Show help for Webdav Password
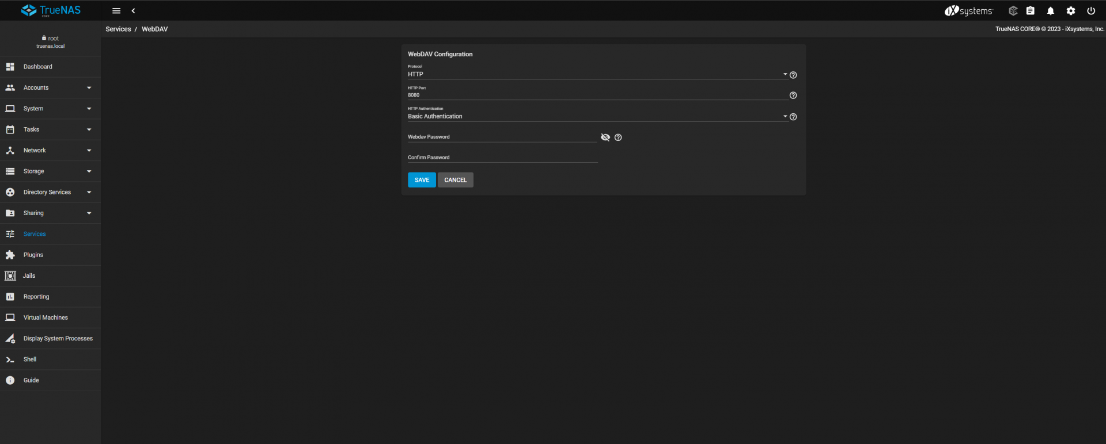1106x444 pixels. click(x=618, y=137)
